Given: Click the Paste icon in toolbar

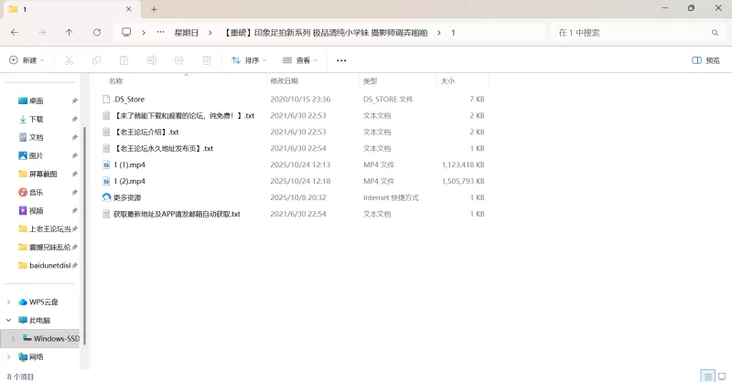Looking at the screenshot, I should click(x=124, y=60).
